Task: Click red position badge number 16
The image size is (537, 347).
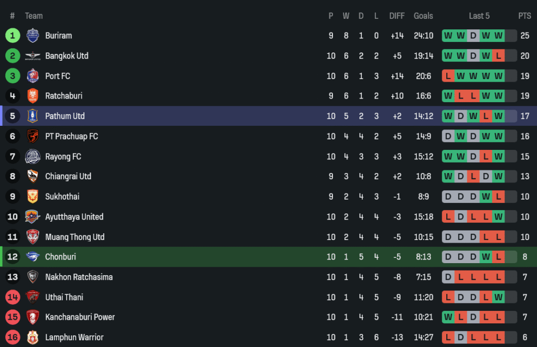Action: click(x=13, y=337)
